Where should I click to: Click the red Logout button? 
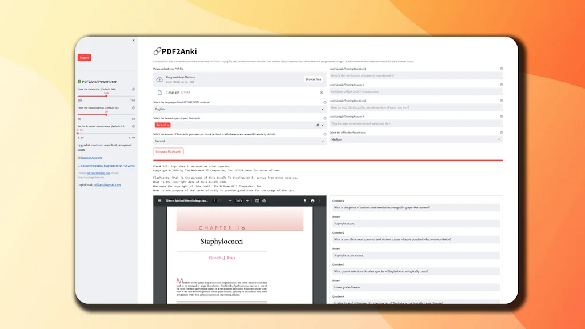point(85,58)
